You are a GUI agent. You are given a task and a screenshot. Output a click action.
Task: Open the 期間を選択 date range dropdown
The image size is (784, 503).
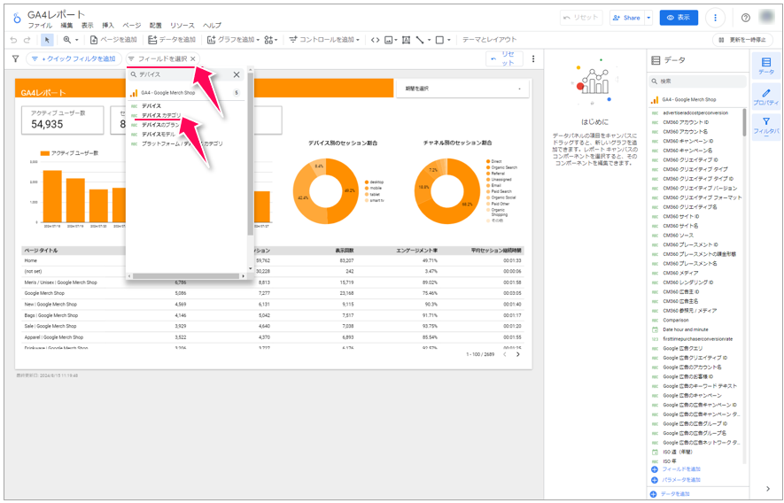pyautogui.click(x=462, y=89)
